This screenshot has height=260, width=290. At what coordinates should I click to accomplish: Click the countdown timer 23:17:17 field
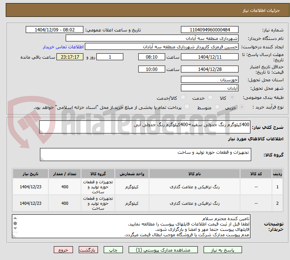[70, 57]
